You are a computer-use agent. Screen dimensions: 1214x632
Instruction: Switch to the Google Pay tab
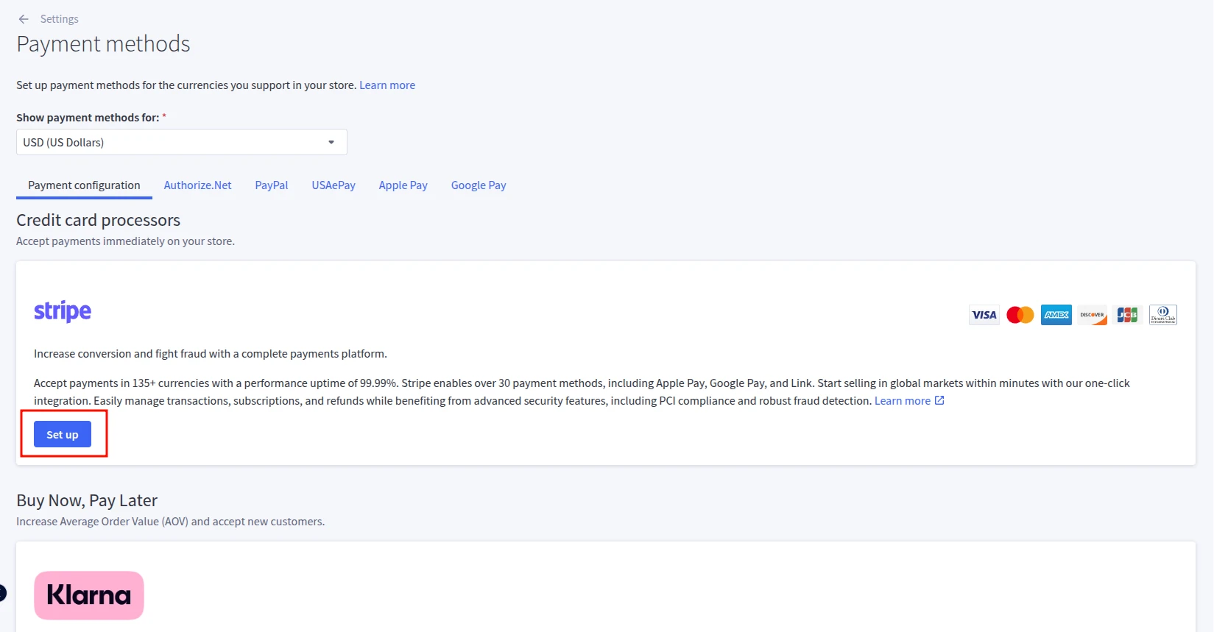(x=479, y=185)
